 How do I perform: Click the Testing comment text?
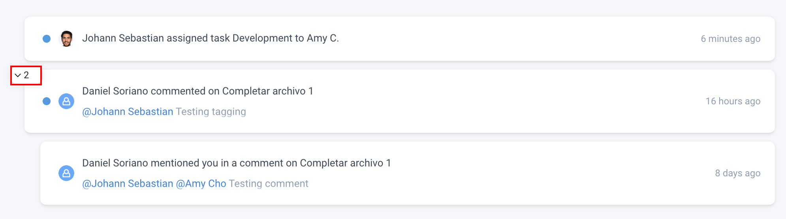269,184
